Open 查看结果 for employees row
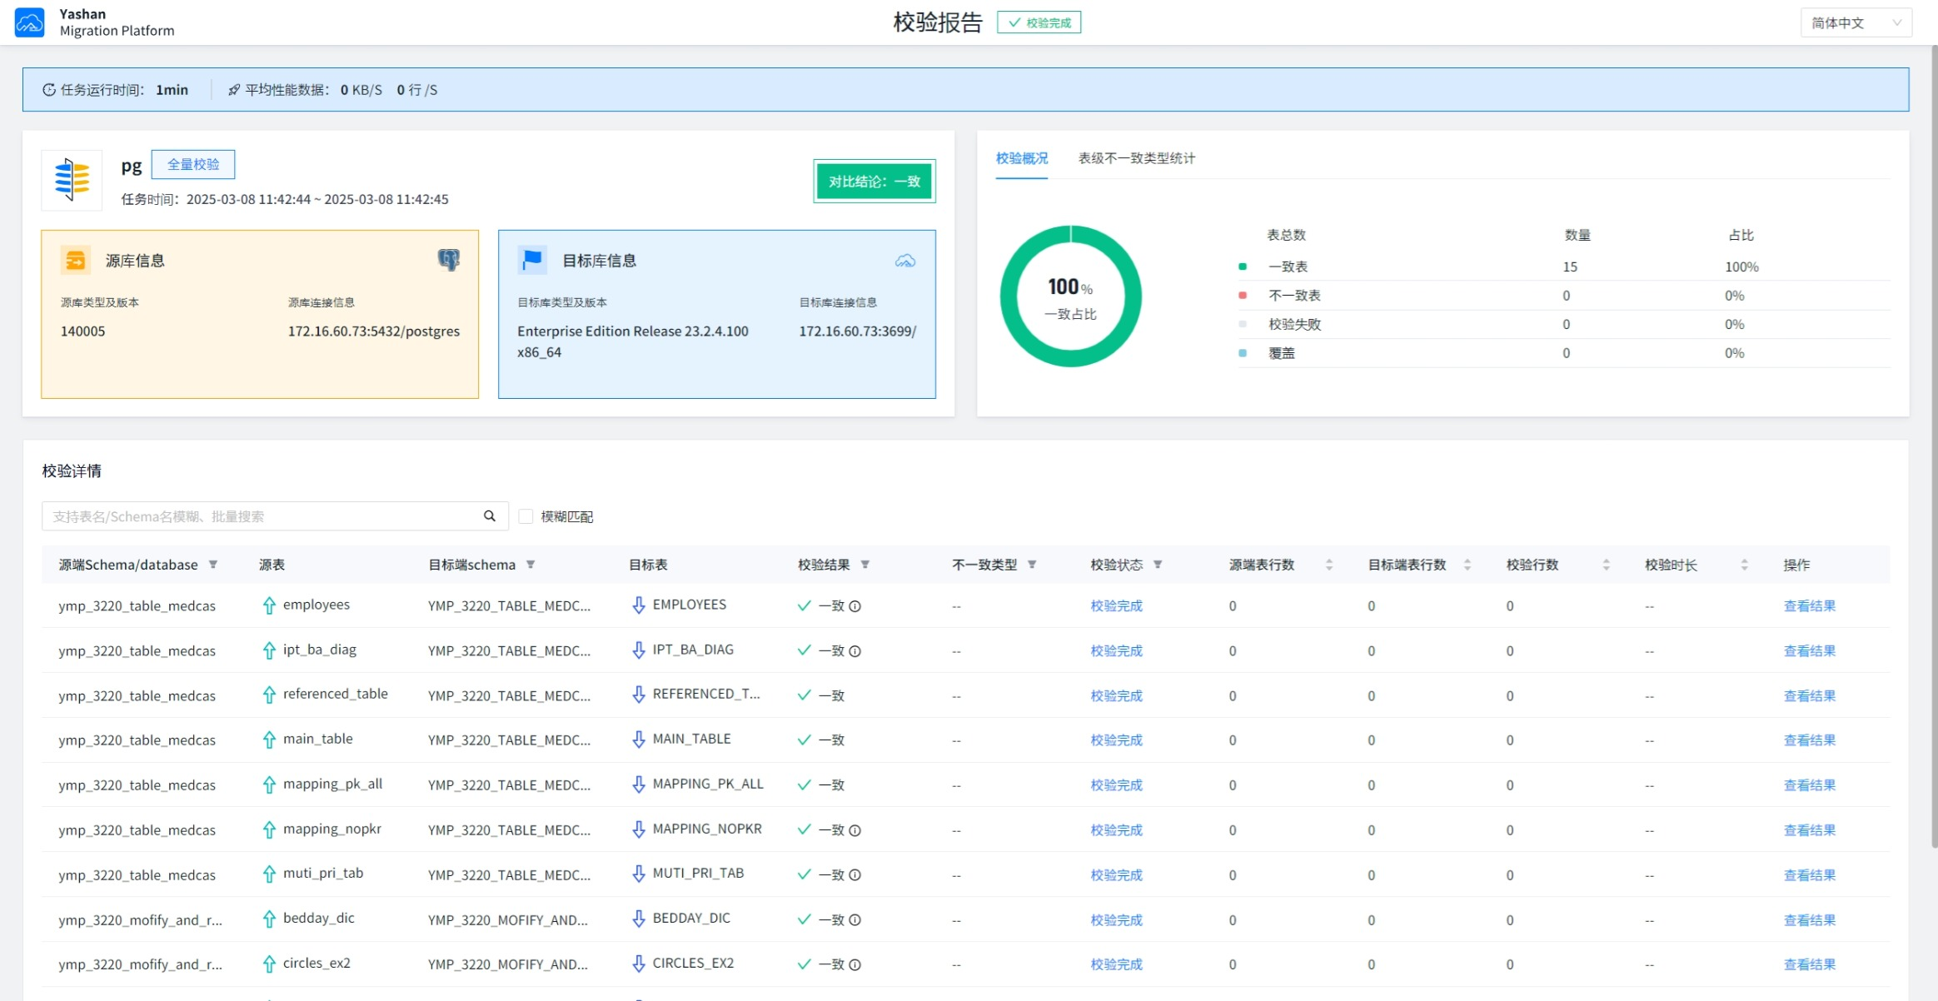Image resolution: width=1938 pixels, height=1001 pixels. 1810,606
